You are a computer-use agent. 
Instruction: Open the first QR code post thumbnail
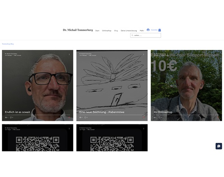38,138
